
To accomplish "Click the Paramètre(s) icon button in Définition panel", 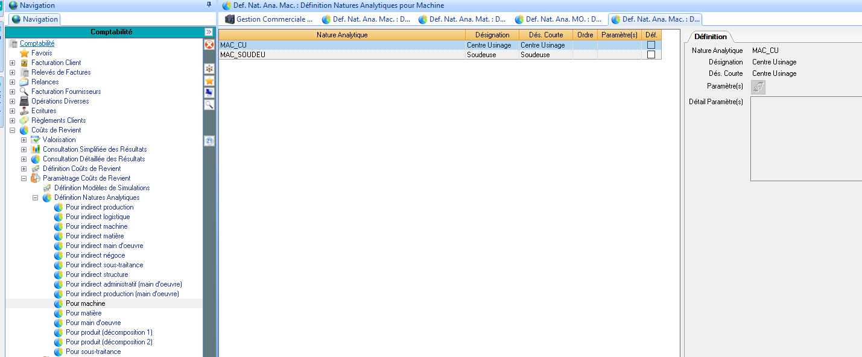I will click(758, 87).
